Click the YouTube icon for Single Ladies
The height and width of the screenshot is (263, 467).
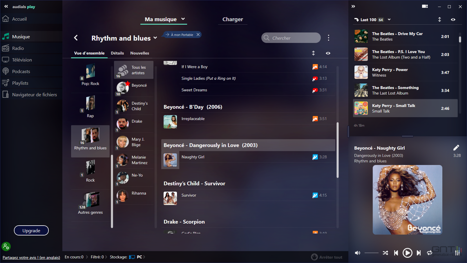[x=315, y=78]
